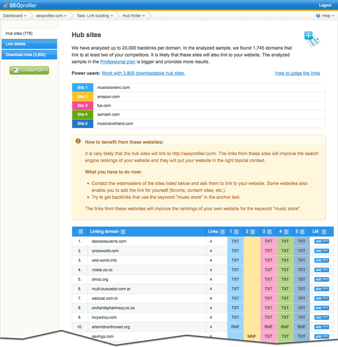Click lyricsworld.com linking domain

(x=105, y=251)
